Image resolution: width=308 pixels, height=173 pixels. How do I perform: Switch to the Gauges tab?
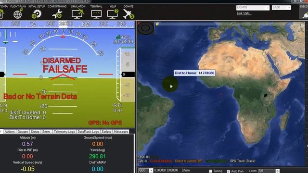coord(23,132)
